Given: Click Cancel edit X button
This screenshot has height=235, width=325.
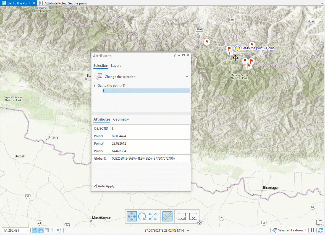Looking at the screenshot, I should [x=193, y=216].
